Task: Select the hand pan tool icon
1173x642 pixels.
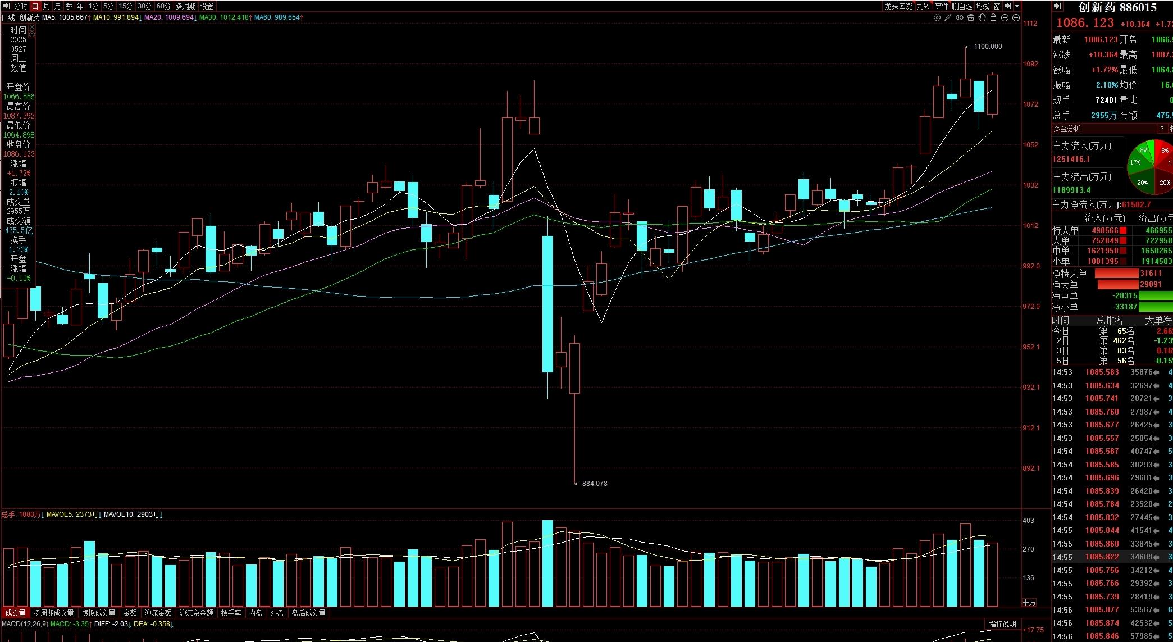Action: tap(982, 17)
